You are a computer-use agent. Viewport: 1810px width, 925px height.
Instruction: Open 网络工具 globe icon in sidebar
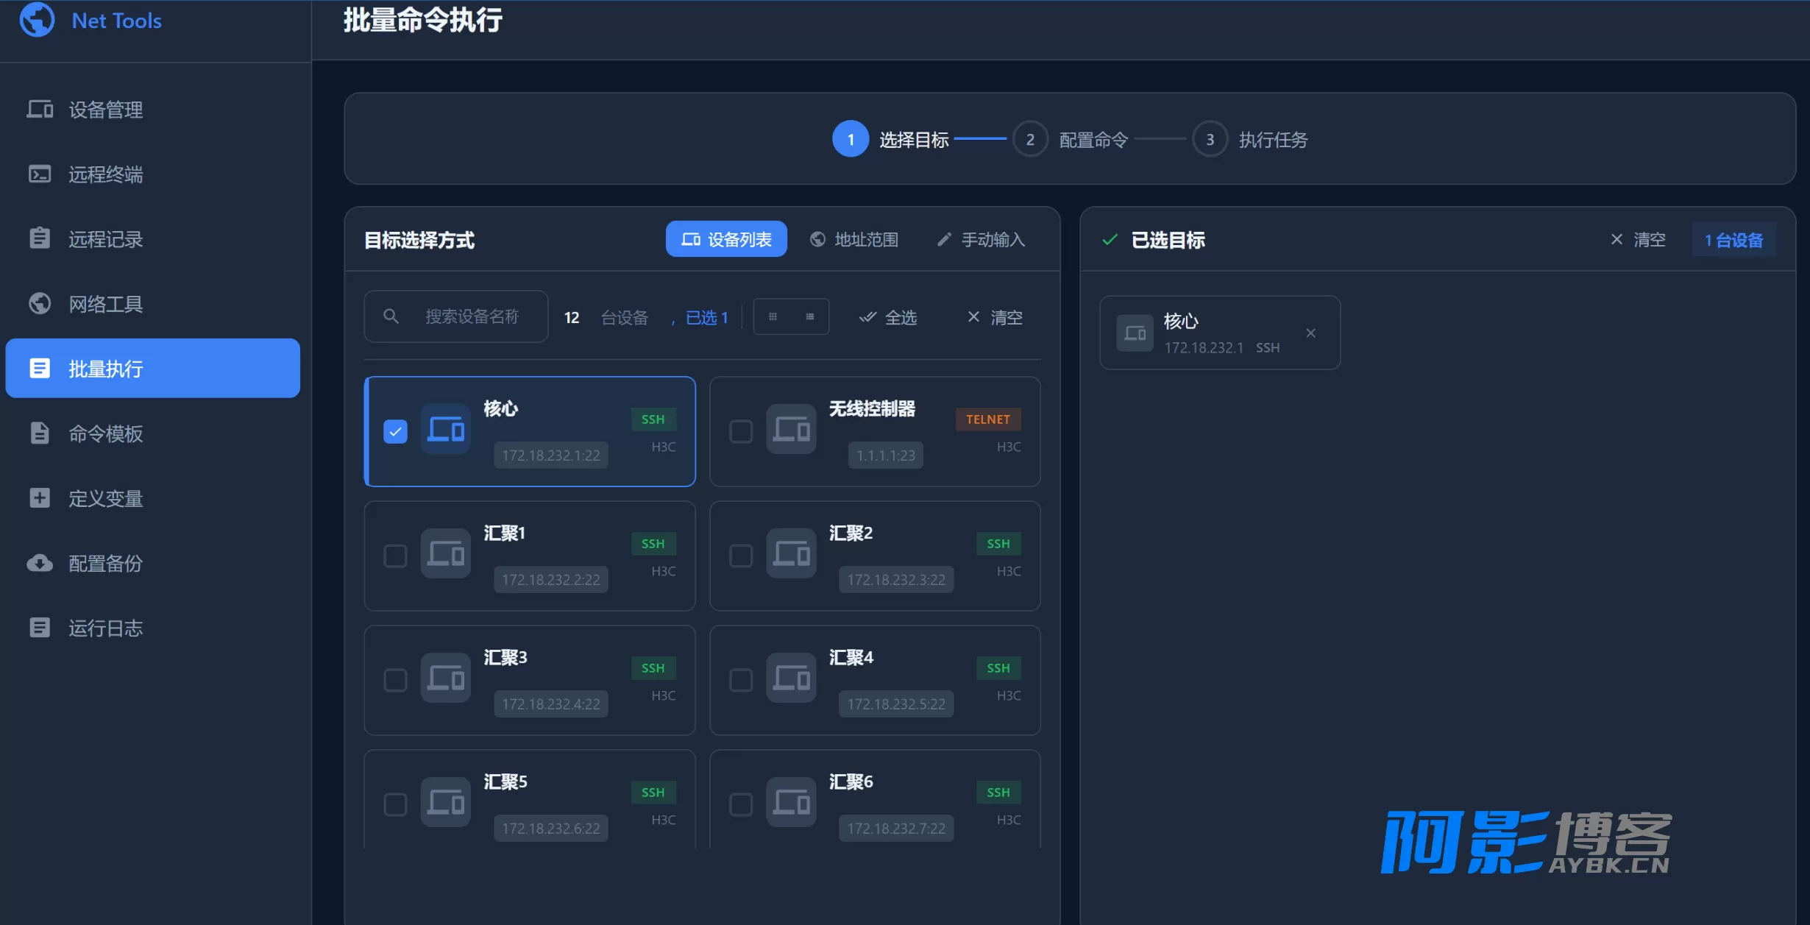coord(40,304)
